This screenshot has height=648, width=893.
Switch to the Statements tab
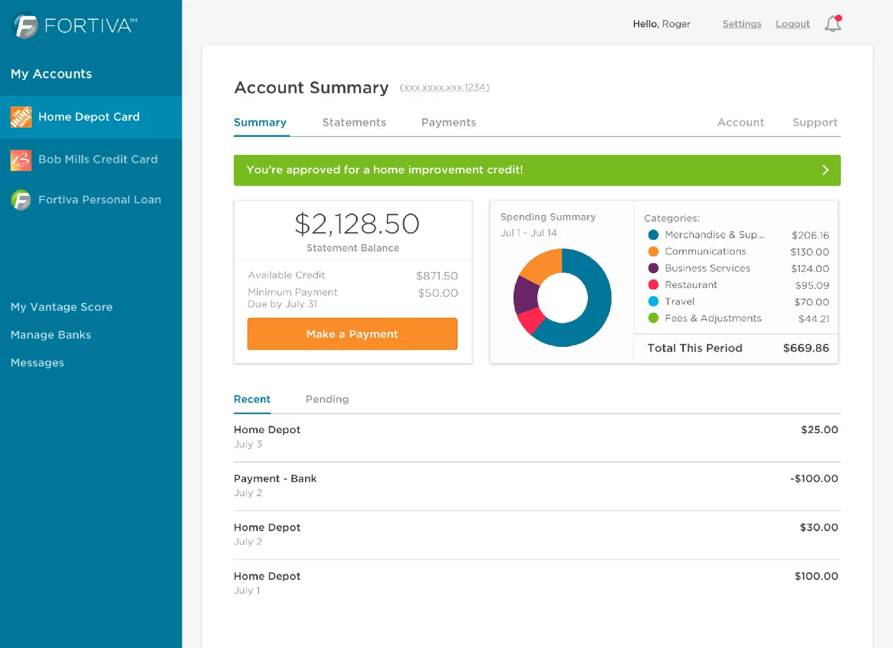pos(354,122)
